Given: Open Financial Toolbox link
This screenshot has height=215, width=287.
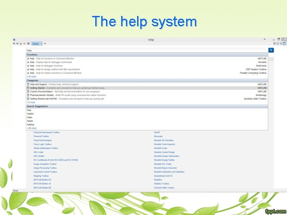Looking at the screenshot, I should (x=41, y=137).
